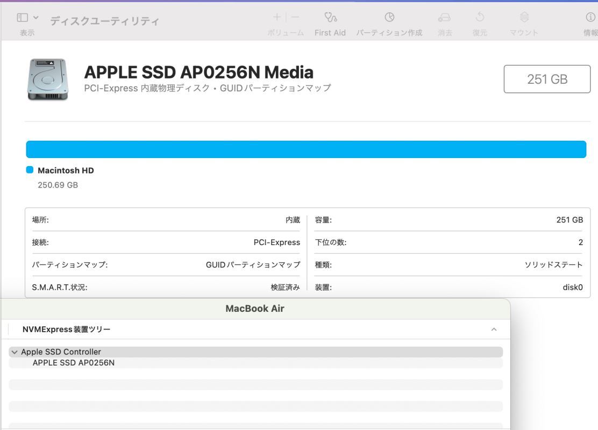
Task: Open the 情報 info icon
Action: [x=590, y=17]
